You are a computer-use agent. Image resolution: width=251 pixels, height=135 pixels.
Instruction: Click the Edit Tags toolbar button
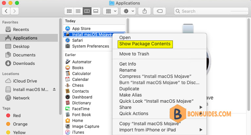(159, 11)
